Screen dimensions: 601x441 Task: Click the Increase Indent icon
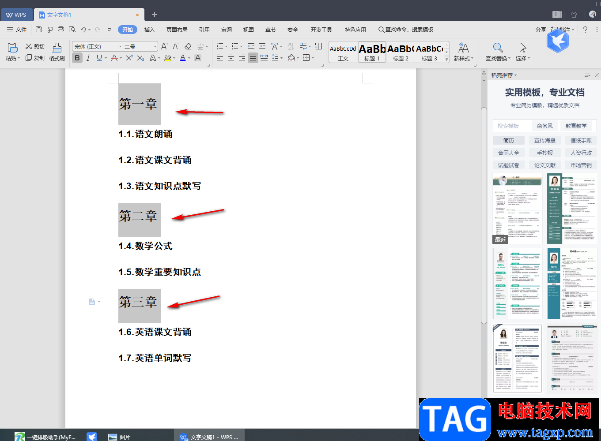click(262, 46)
